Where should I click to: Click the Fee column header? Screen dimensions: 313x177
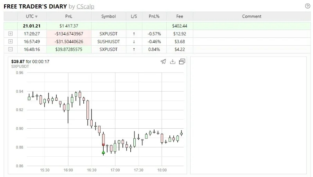coord(180,16)
